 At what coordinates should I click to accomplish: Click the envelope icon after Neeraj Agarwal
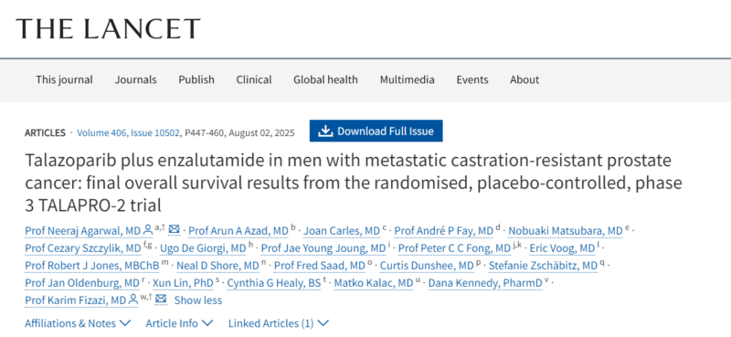(x=174, y=229)
